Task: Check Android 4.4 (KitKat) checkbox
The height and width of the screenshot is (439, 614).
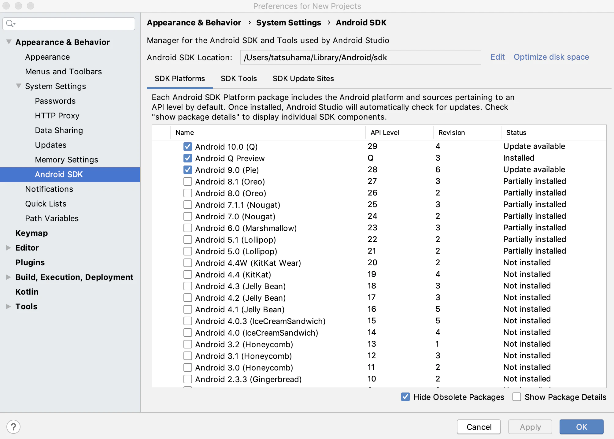Action: (x=188, y=274)
